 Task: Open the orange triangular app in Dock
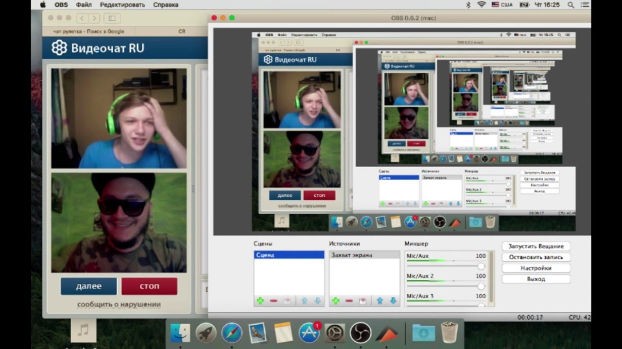(x=386, y=333)
